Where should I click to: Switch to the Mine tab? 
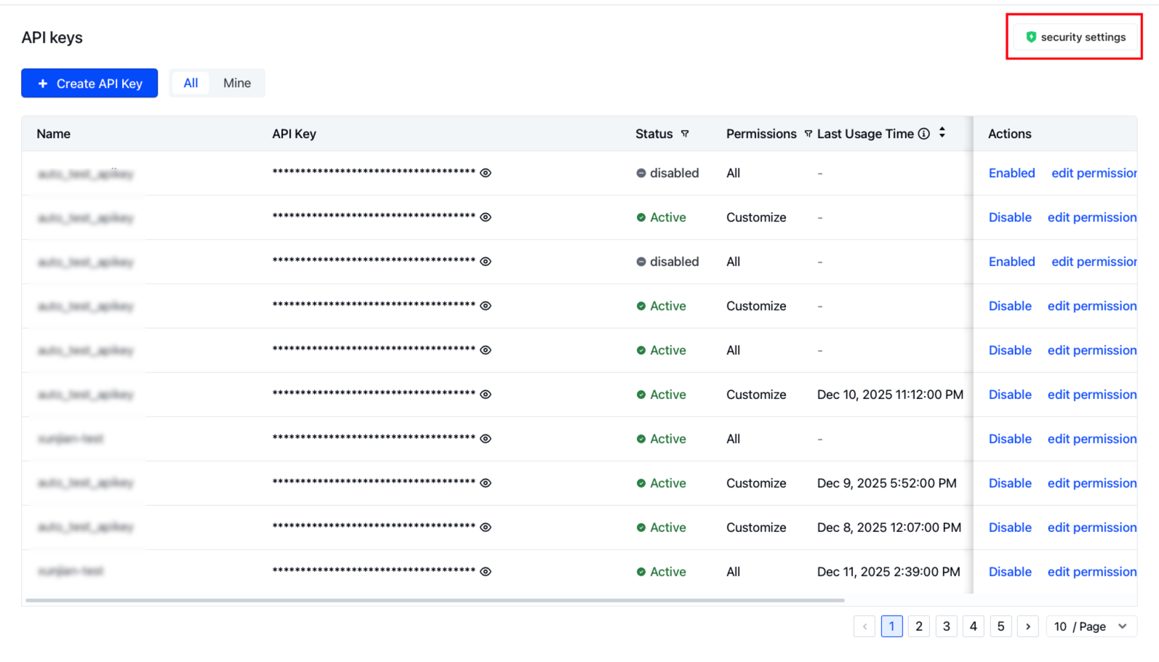click(x=237, y=84)
